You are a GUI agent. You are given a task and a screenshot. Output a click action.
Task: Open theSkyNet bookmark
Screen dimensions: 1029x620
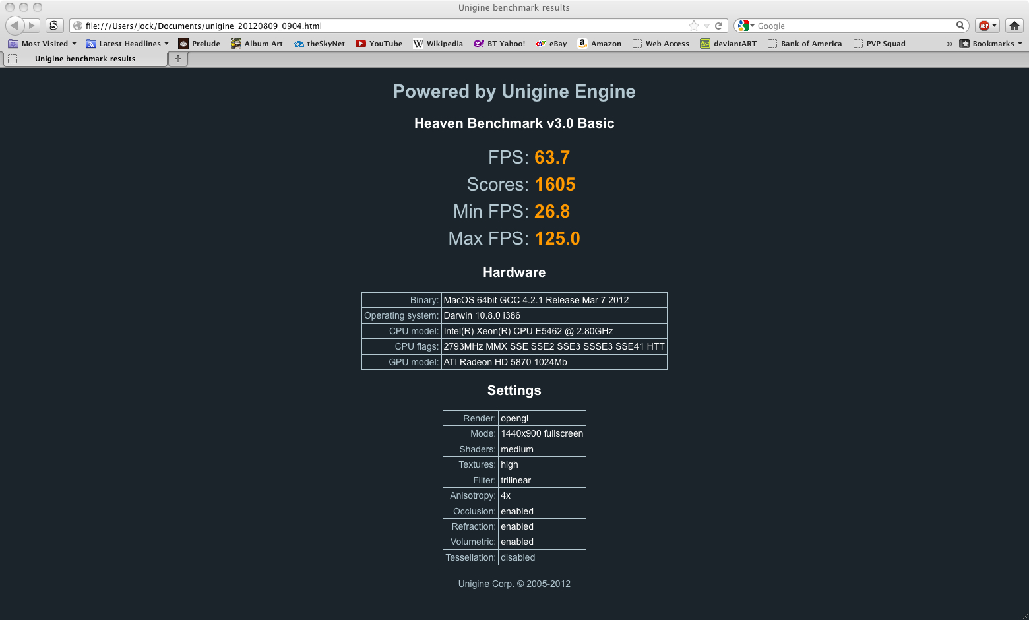click(319, 44)
